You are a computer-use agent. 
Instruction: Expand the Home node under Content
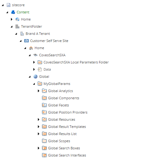[x=12, y=19]
